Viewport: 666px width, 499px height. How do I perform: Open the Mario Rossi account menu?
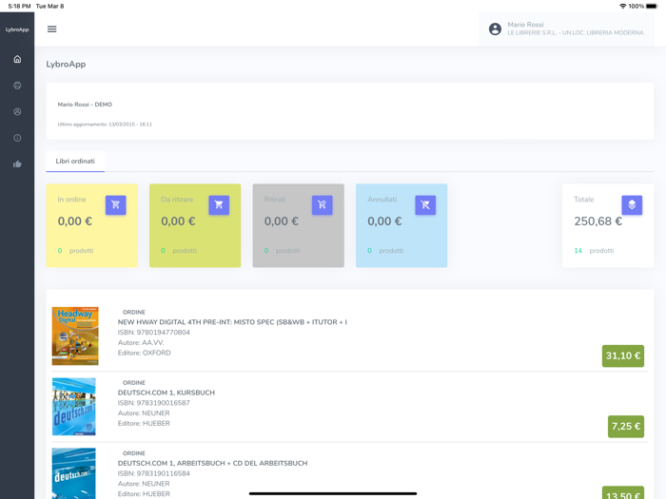567,29
